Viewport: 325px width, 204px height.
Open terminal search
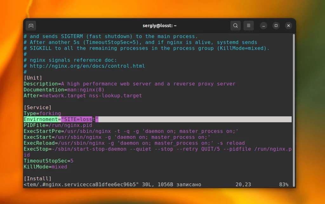235,25
